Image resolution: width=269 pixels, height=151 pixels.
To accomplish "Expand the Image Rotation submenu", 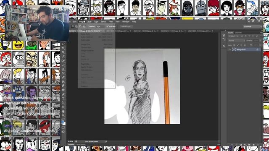I will pos(97,50).
